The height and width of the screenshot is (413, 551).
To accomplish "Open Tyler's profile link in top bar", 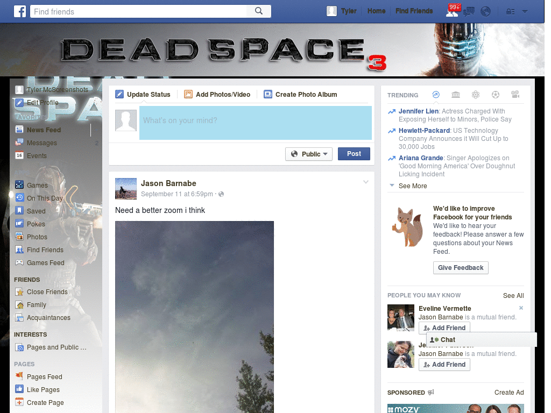I will coord(349,11).
